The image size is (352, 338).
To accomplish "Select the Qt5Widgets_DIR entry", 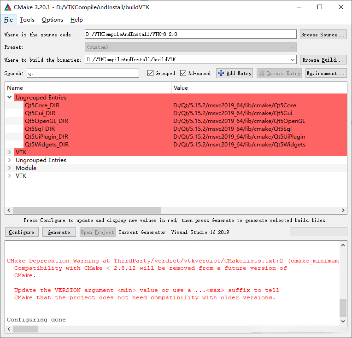I will click(47, 145).
